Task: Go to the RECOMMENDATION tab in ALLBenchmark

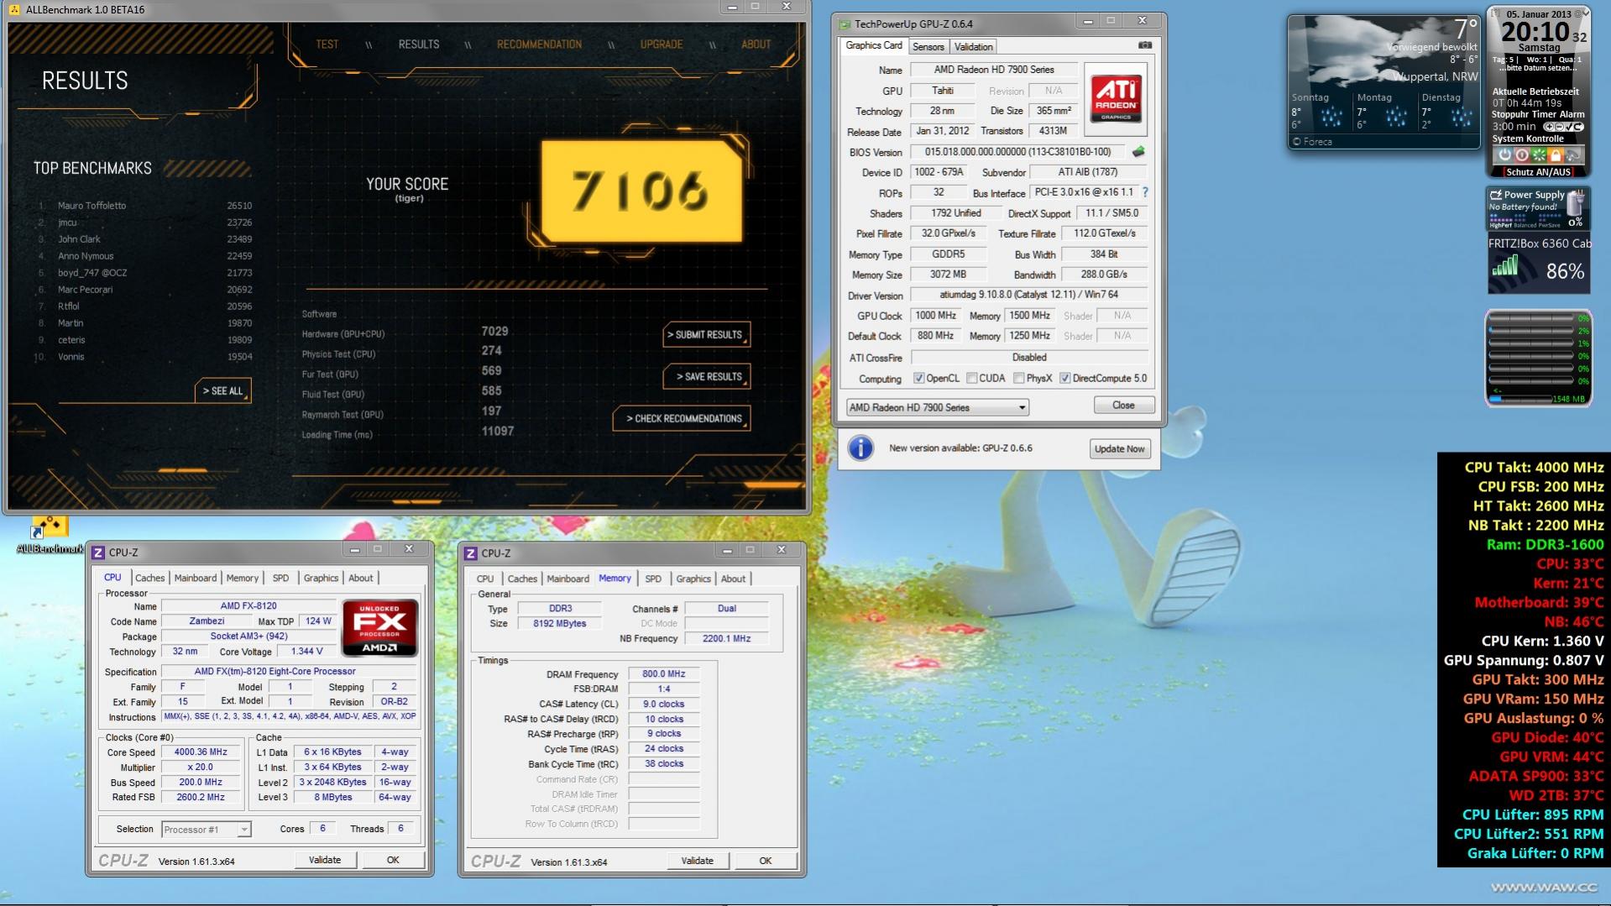Action: 539,45
